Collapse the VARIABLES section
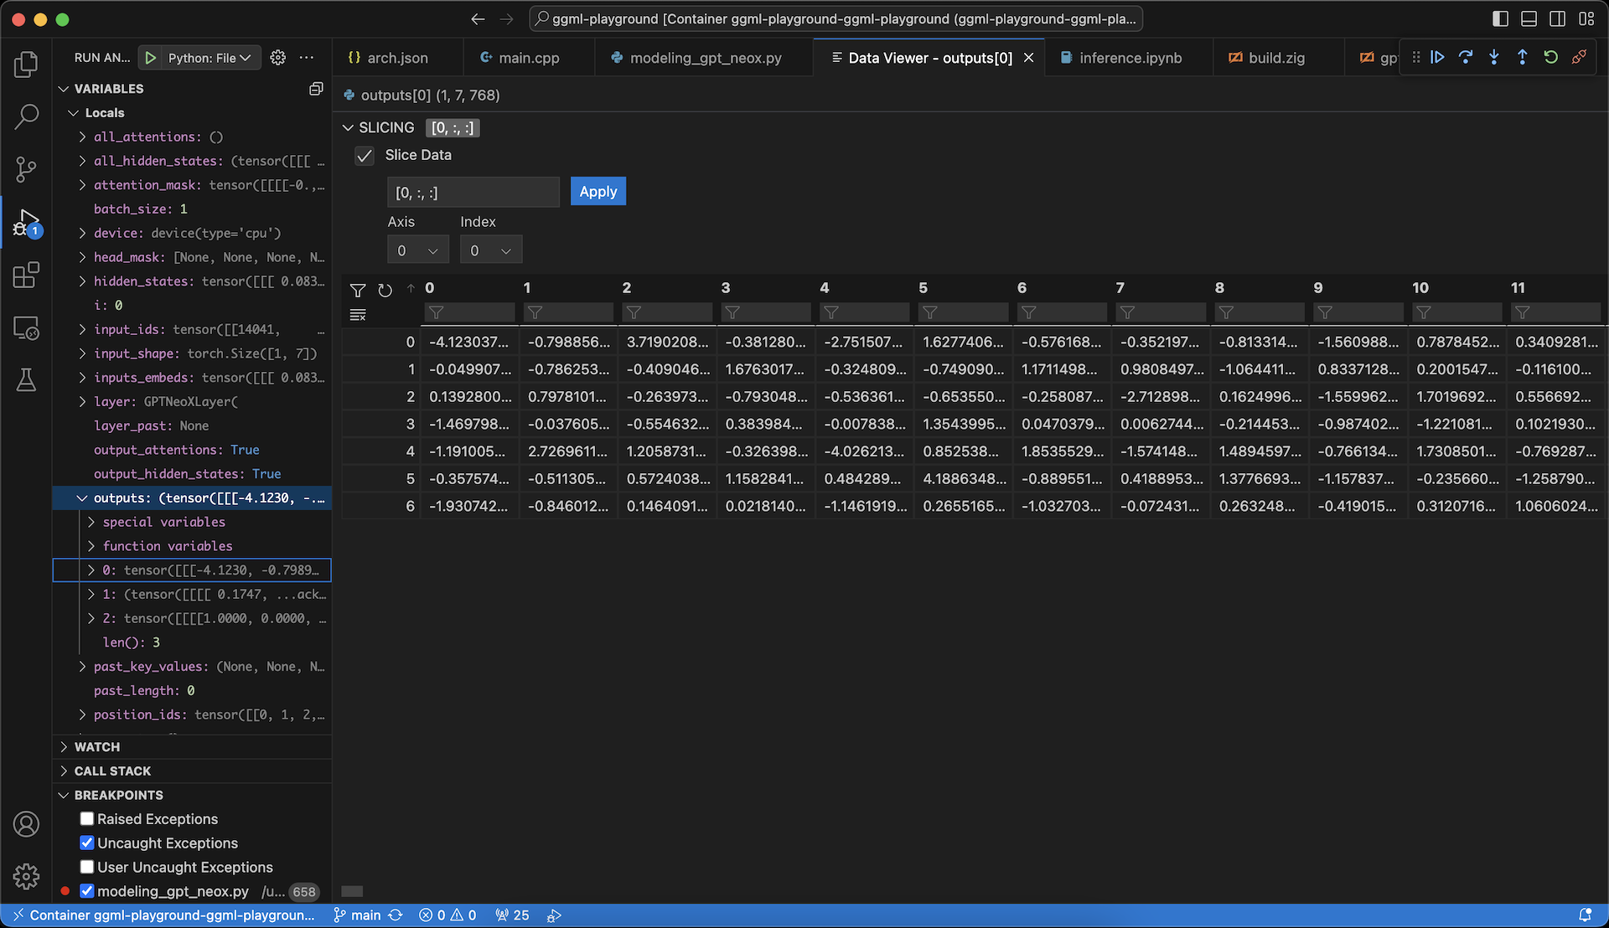The height and width of the screenshot is (928, 1609). pos(64,88)
